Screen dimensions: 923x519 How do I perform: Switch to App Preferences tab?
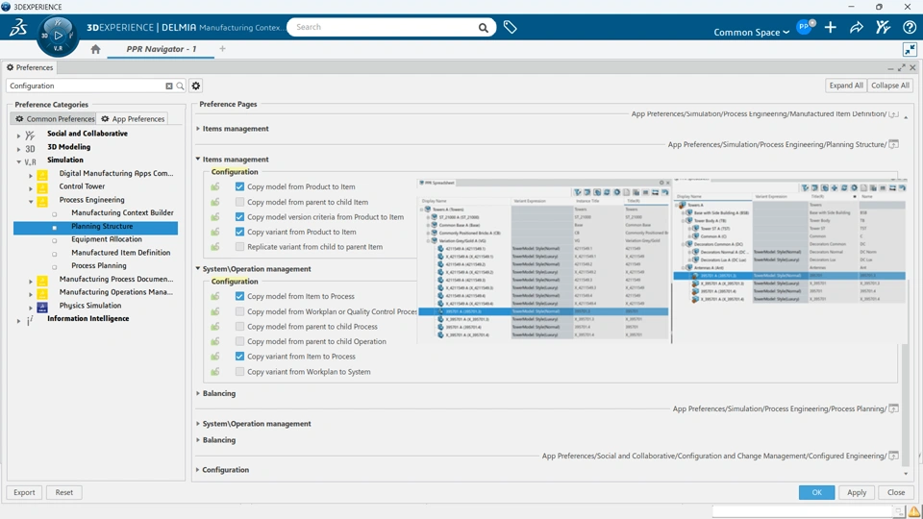click(x=133, y=119)
